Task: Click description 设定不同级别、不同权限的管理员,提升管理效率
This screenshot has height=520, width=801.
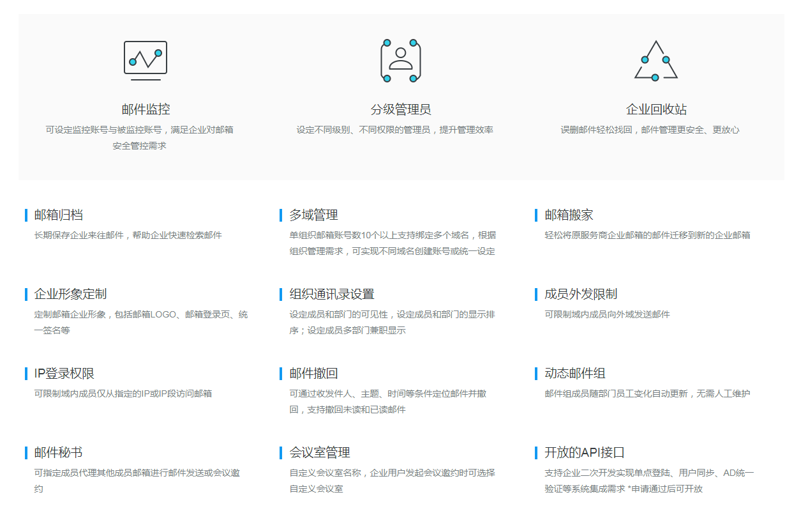Action: 394,130
